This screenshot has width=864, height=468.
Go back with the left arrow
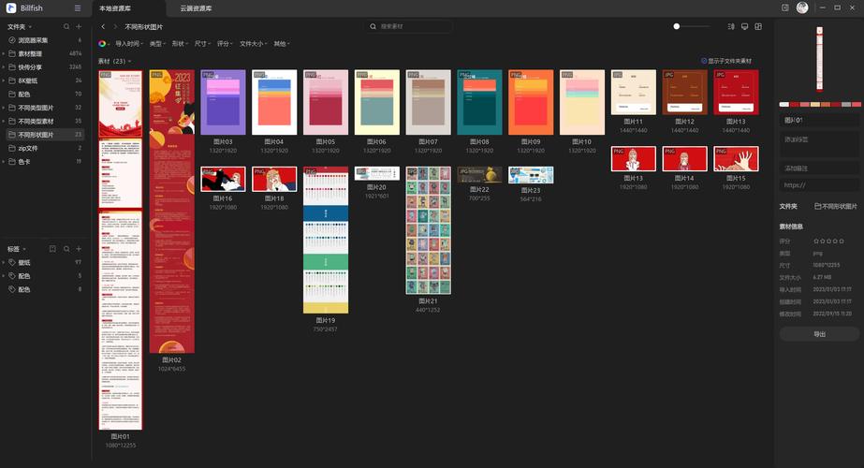pos(103,26)
